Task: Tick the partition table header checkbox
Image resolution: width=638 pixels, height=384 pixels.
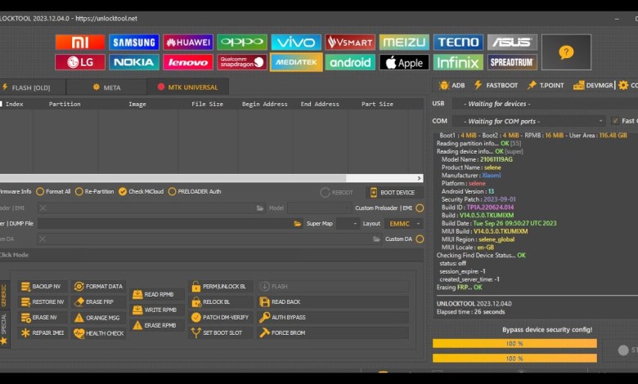Action: [x=1, y=104]
